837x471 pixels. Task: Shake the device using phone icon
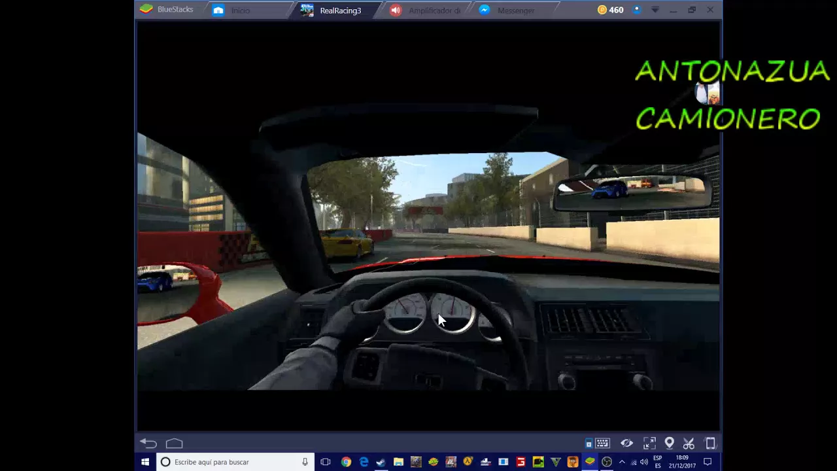[710, 443]
